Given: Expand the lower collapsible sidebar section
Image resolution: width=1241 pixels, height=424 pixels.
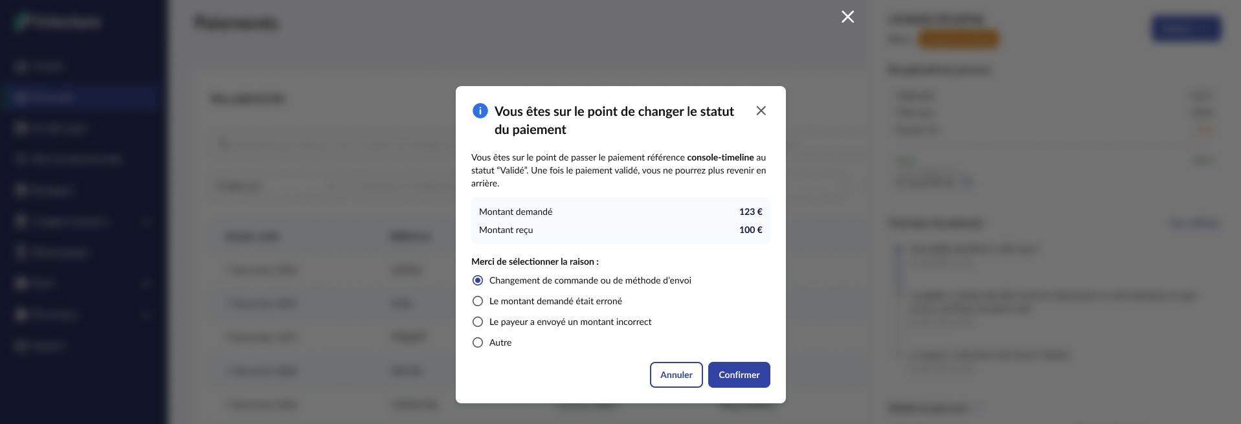Looking at the screenshot, I should click(x=146, y=315).
